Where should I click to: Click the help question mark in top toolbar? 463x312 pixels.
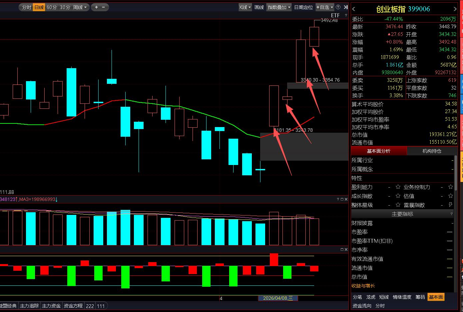338,7
